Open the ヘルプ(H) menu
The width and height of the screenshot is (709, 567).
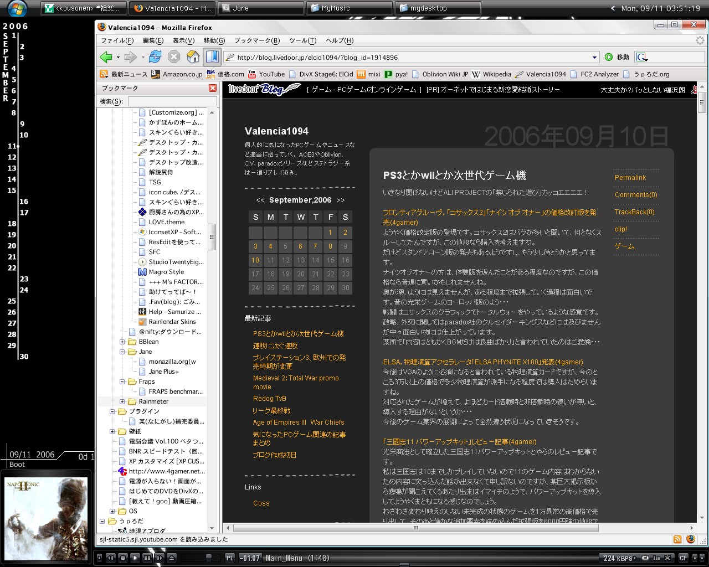coord(340,40)
